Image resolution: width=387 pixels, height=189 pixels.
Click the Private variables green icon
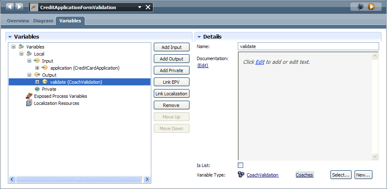coord(37,89)
